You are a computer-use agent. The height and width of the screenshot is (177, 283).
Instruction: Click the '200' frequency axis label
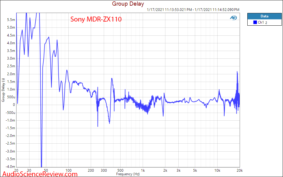pyautogui.click(x=91, y=170)
